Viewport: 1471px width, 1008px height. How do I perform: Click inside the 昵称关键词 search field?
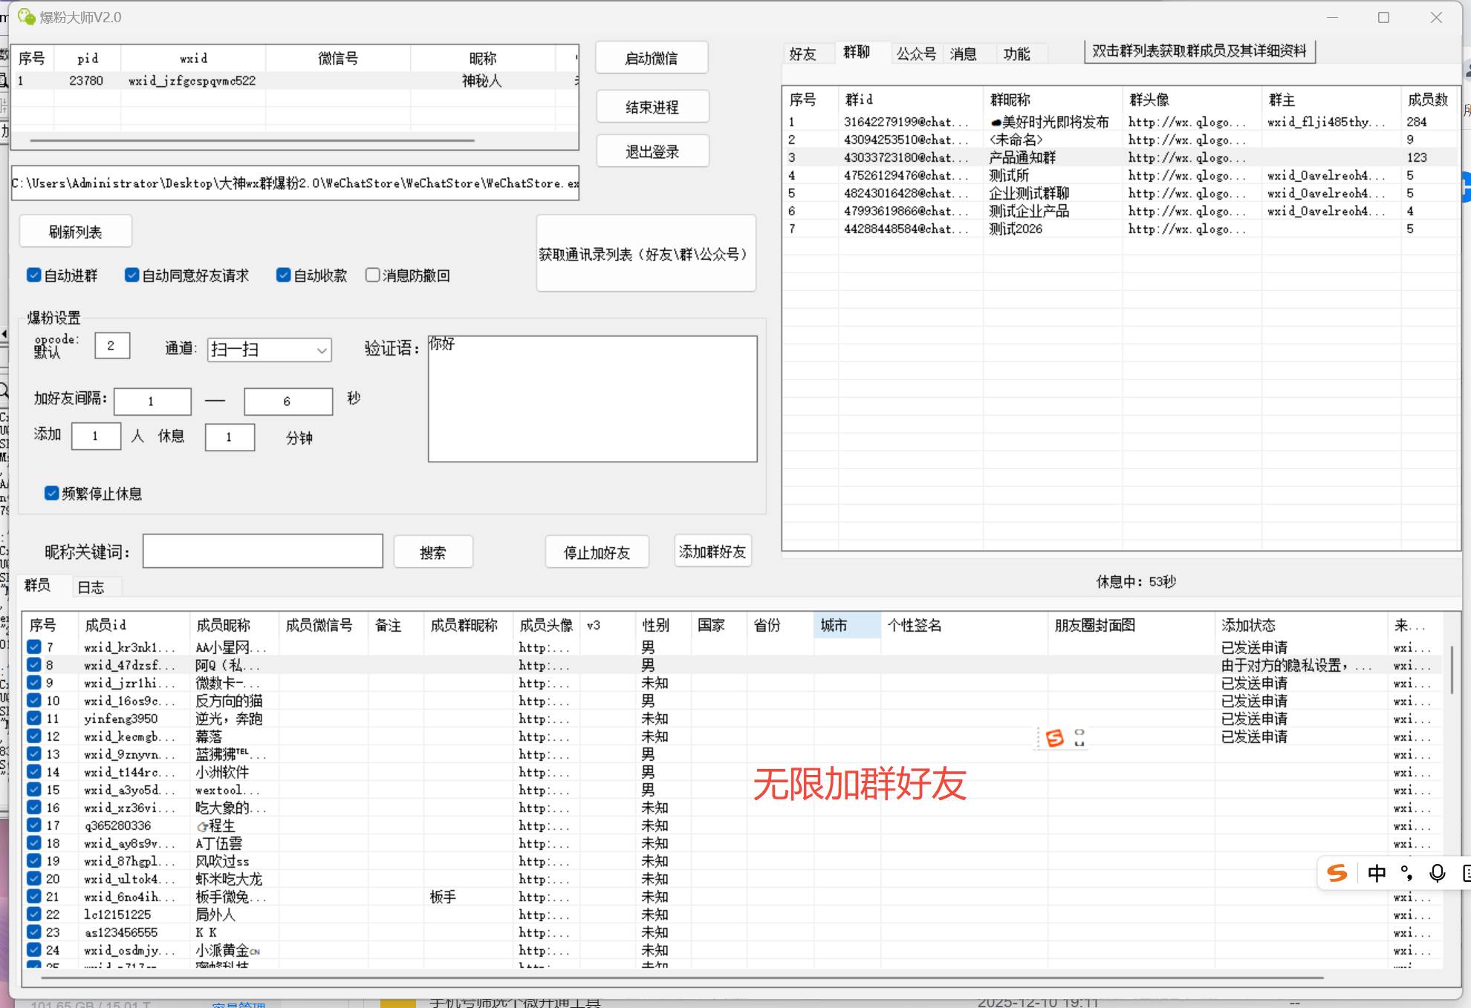[262, 551]
